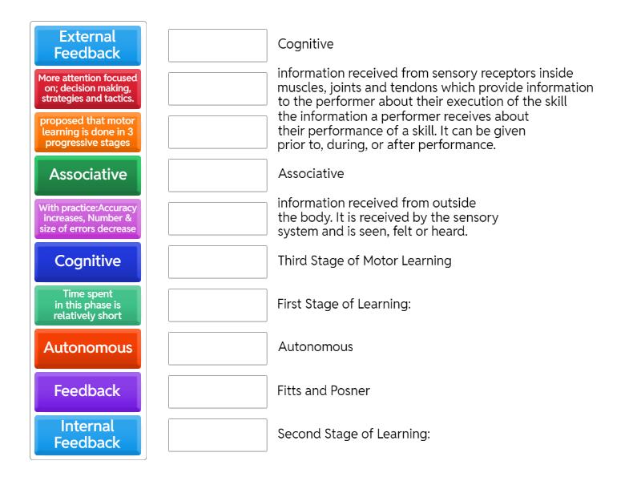Select the slot next to 'Second Stage of Learning:'

point(217,435)
